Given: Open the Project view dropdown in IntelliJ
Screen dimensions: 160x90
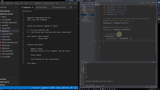Looking at the screenshot, I should (x=83, y=4).
